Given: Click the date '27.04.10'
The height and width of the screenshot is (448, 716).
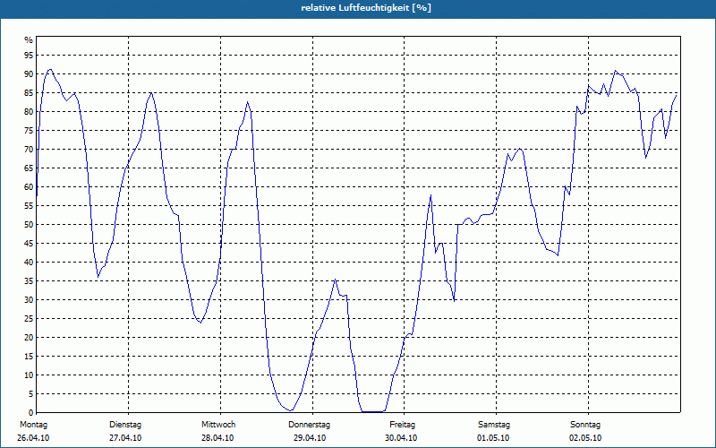Looking at the screenshot, I should click(x=125, y=438).
